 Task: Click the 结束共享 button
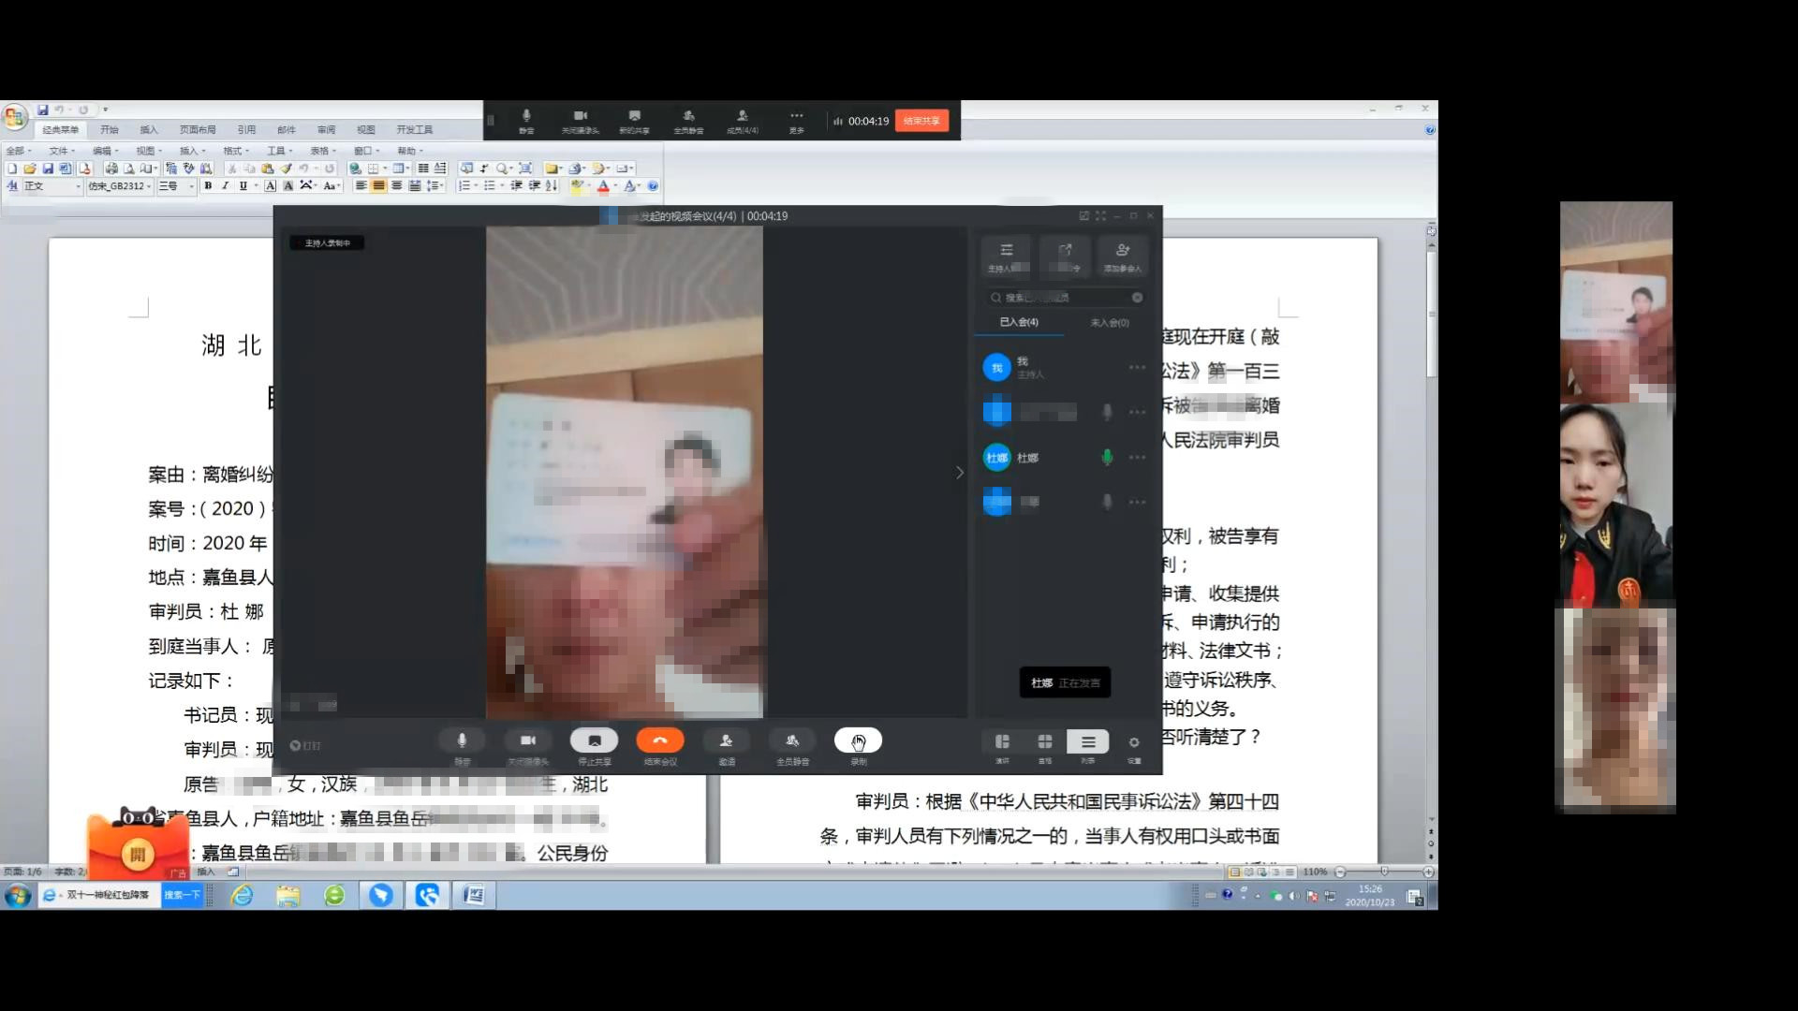921,121
